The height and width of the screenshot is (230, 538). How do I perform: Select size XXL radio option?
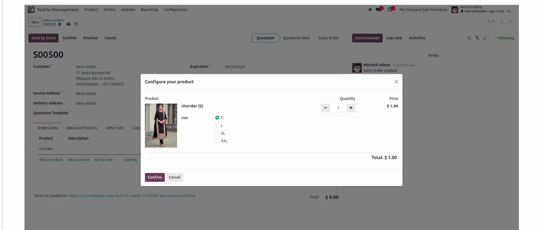pos(217,141)
